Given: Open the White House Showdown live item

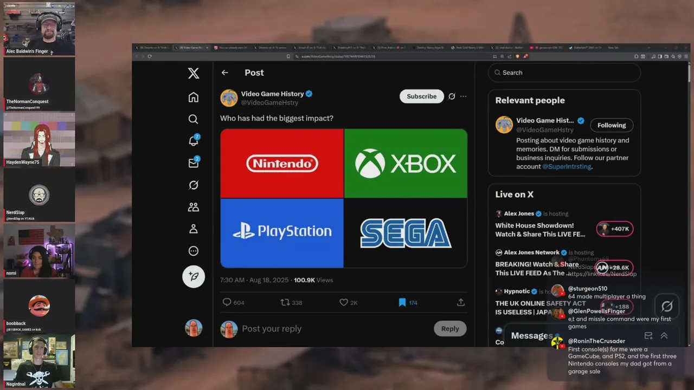Looking at the screenshot, I should coord(540,230).
